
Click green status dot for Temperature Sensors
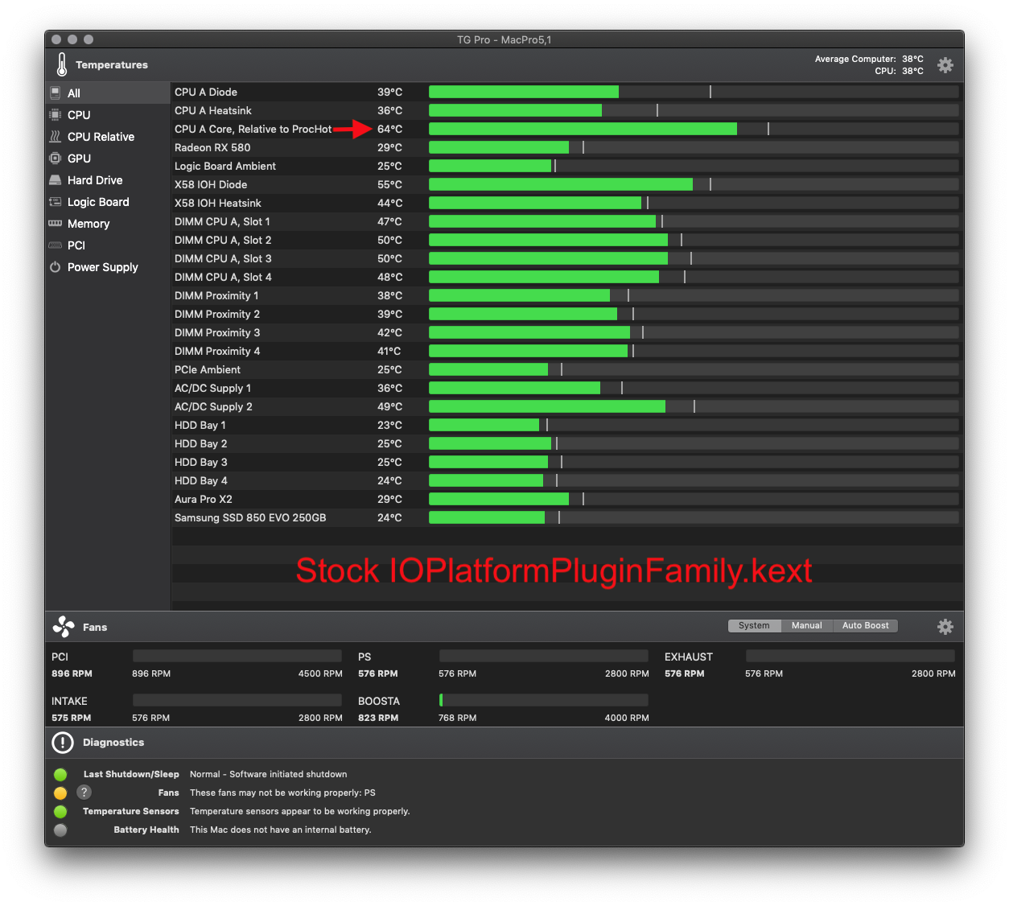pos(60,812)
